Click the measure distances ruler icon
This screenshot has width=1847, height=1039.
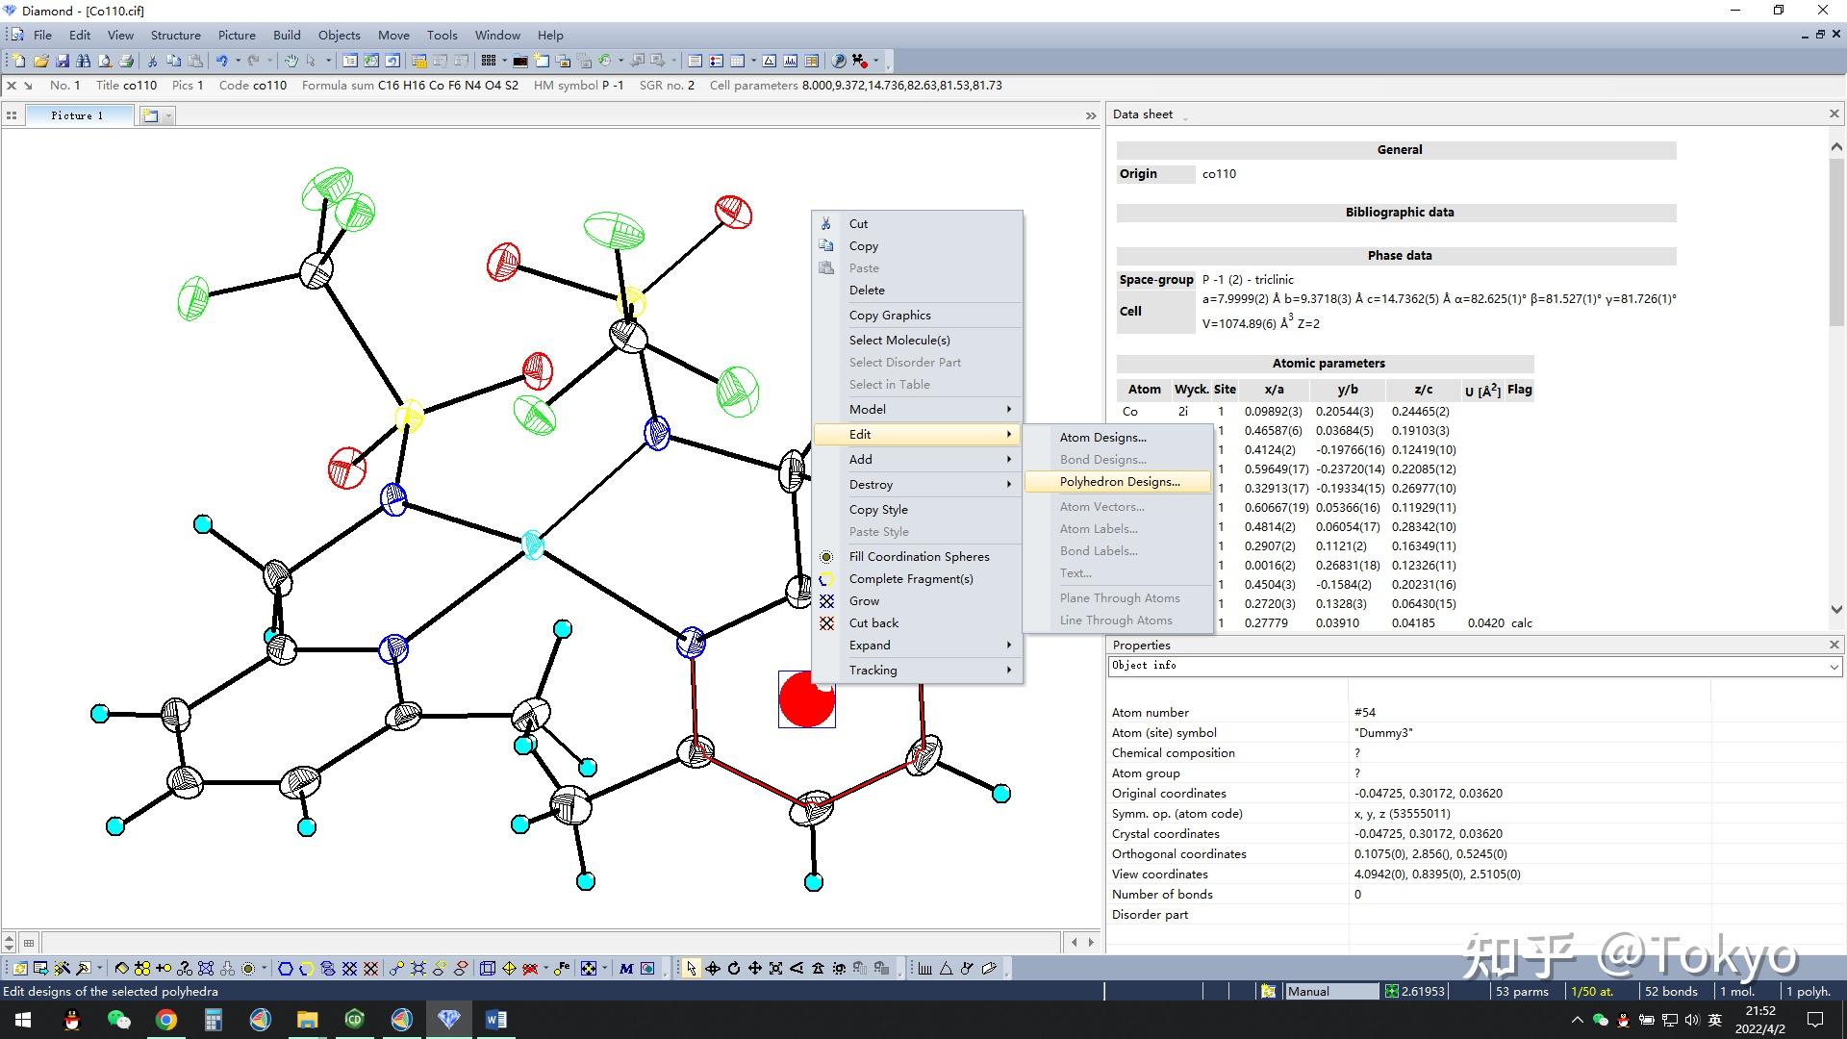[923, 968]
